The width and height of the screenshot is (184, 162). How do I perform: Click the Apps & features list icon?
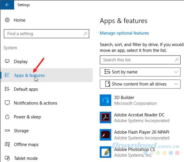[x=7, y=75]
